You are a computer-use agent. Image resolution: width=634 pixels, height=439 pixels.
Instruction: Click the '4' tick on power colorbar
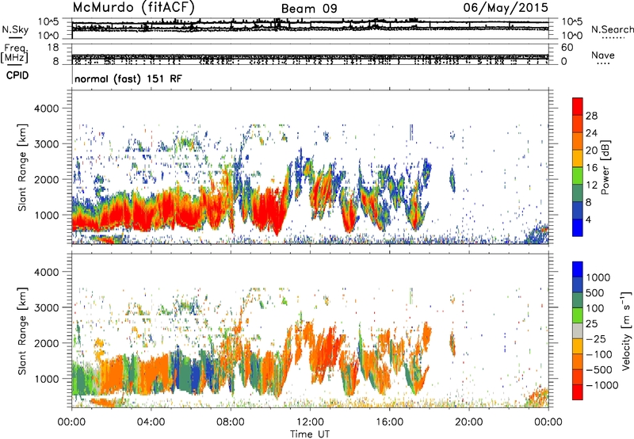[x=588, y=219]
